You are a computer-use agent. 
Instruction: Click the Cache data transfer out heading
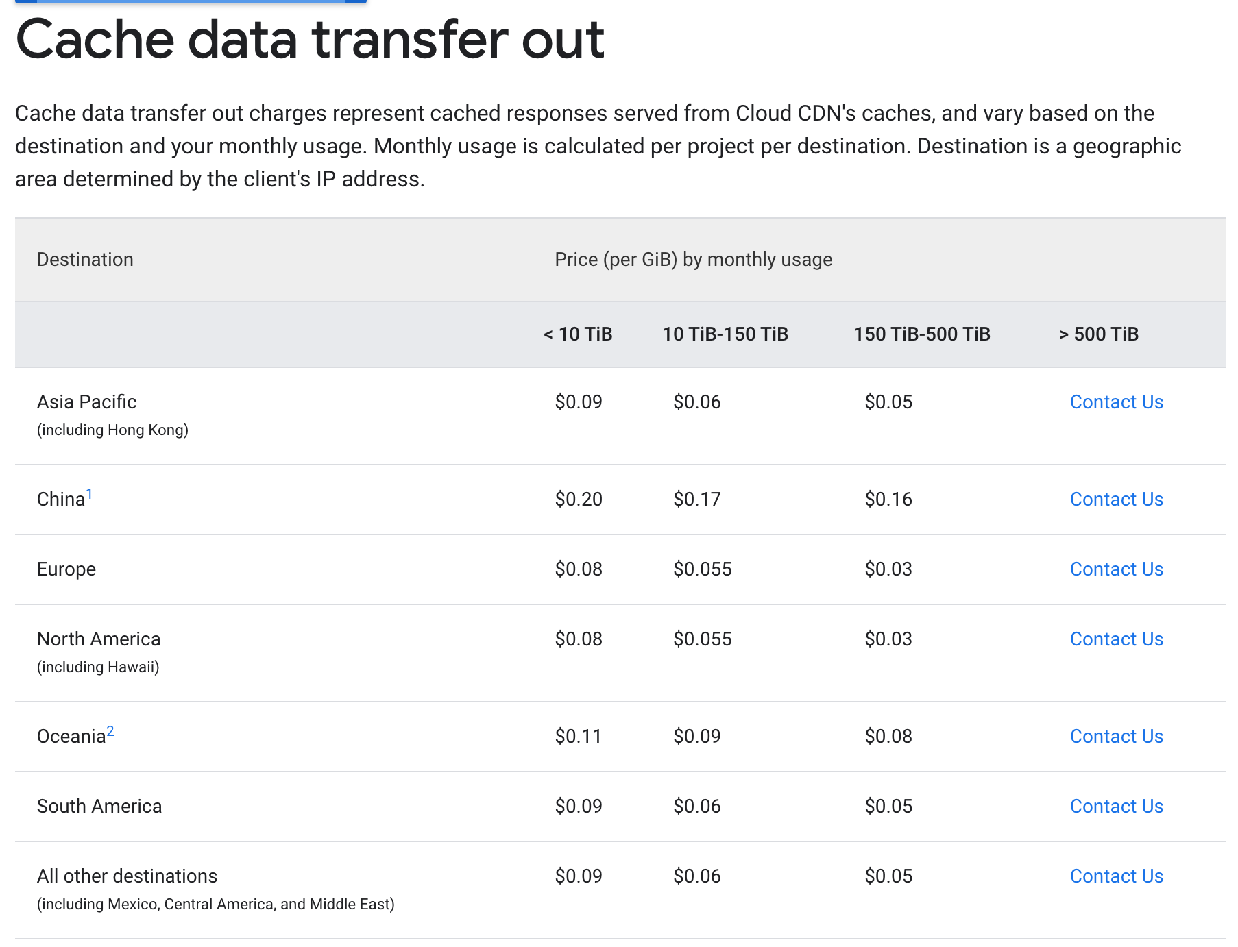pyautogui.click(x=310, y=39)
